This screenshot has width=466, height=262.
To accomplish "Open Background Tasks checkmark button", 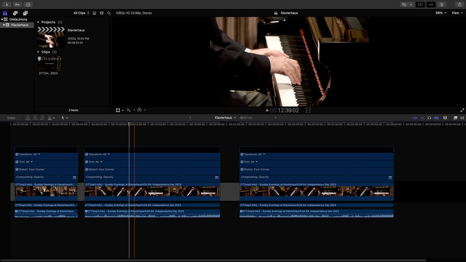I will [x=28, y=5].
